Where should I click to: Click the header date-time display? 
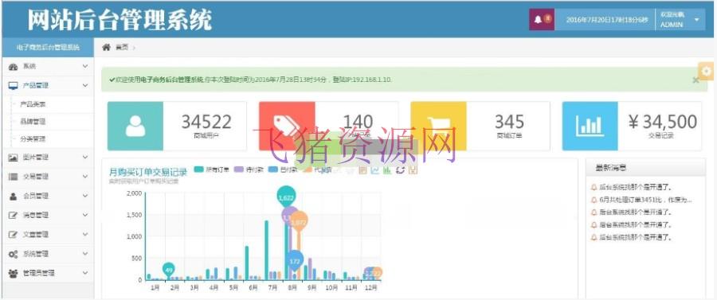[607, 20]
